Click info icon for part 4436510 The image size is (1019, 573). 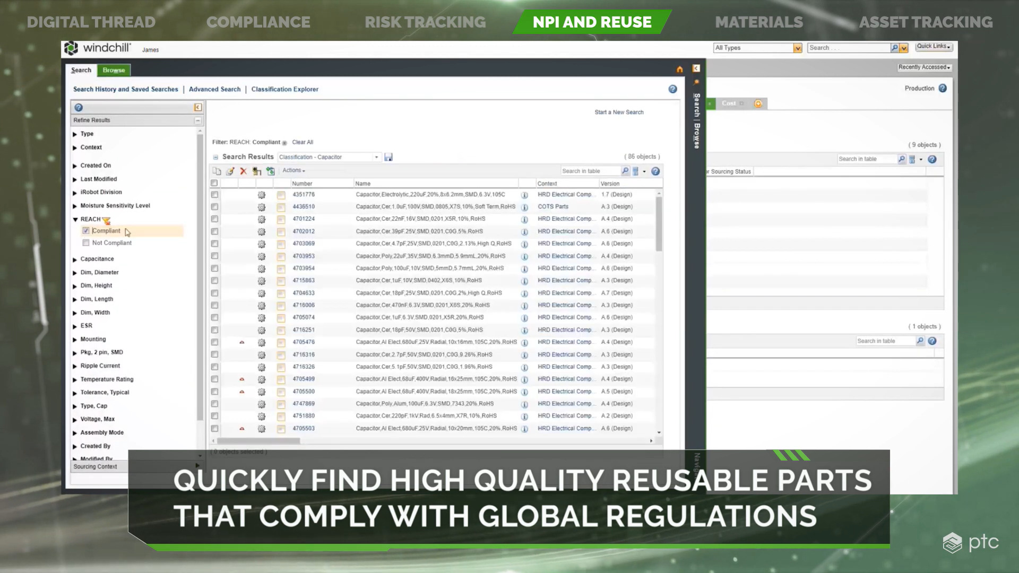[x=524, y=207]
